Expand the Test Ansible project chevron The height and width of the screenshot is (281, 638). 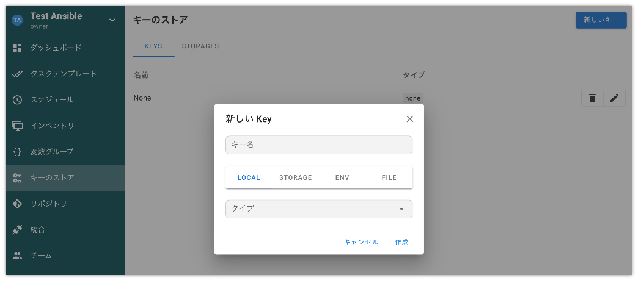tap(112, 20)
